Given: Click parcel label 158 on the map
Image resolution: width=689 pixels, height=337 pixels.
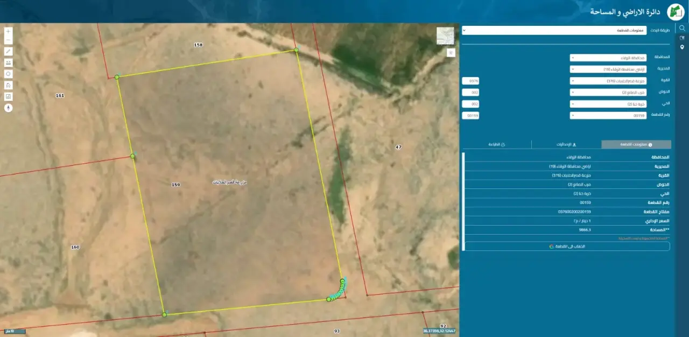Looking at the screenshot, I should tap(198, 45).
